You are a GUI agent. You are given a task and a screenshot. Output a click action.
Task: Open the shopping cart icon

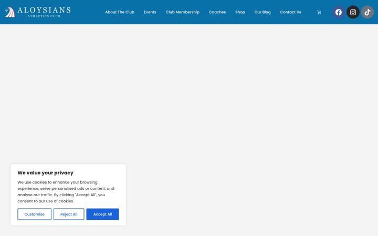[x=319, y=12]
